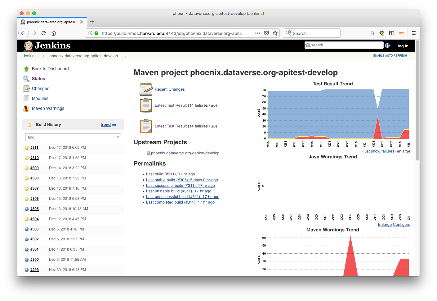Click first Latest Test Result clipboard icon
This screenshot has width=437, height=301.
click(x=146, y=105)
